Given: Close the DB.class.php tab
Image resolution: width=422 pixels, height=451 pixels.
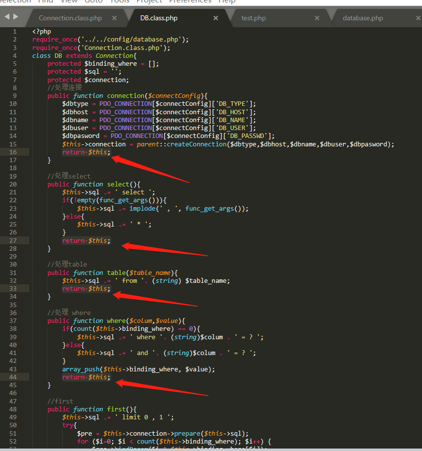Looking at the screenshot, I should coord(215,18).
